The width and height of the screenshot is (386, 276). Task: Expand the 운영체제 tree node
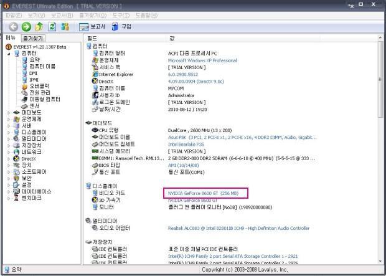tap(9, 119)
